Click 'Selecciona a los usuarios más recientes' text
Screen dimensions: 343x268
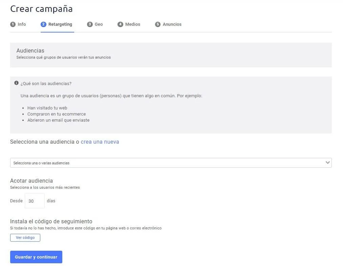click(45, 187)
